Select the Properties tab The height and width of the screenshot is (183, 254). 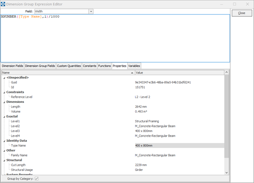pyautogui.click(x=120, y=66)
